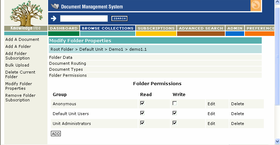Click the search text input field
This screenshot has height=145, width=280.
[x=84, y=19]
